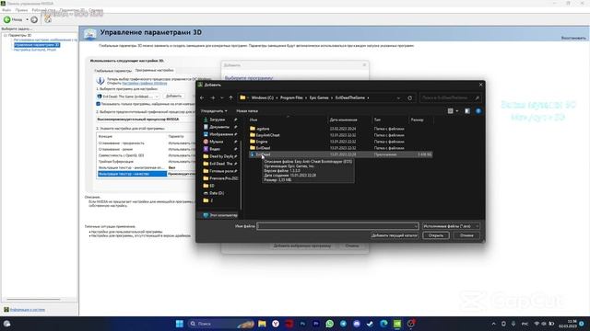The image size is (590, 331).
Task: Click Windows (C:) in the breadcrumb path
Action: 262,98
